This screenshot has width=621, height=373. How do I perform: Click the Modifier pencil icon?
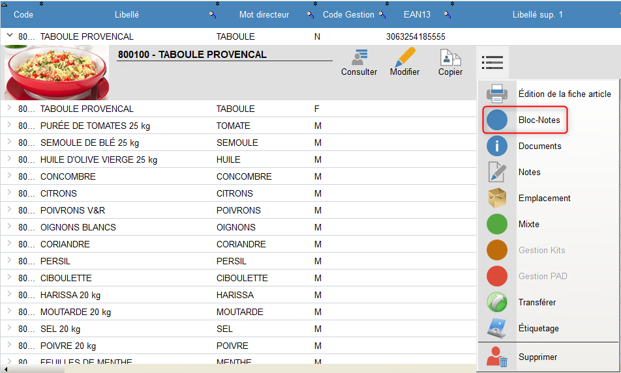tap(404, 59)
